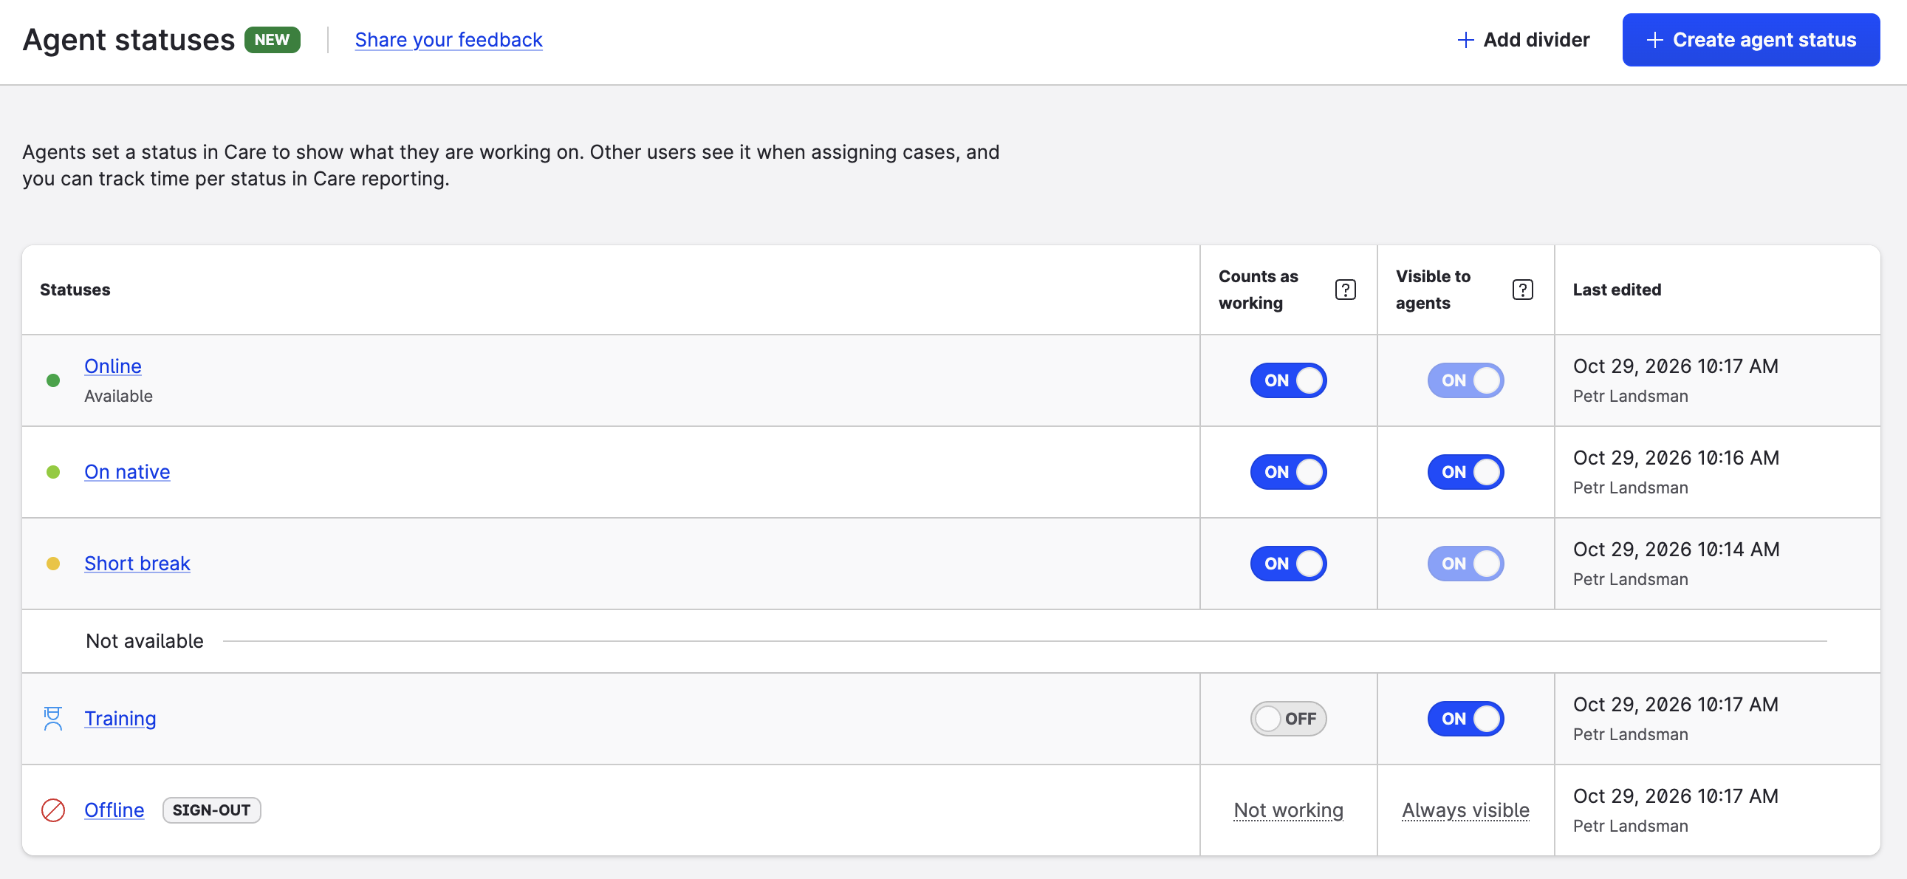Image resolution: width=1907 pixels, height=879 pixels.
Task: Click the Statuses column header
Action: point(75,290)
